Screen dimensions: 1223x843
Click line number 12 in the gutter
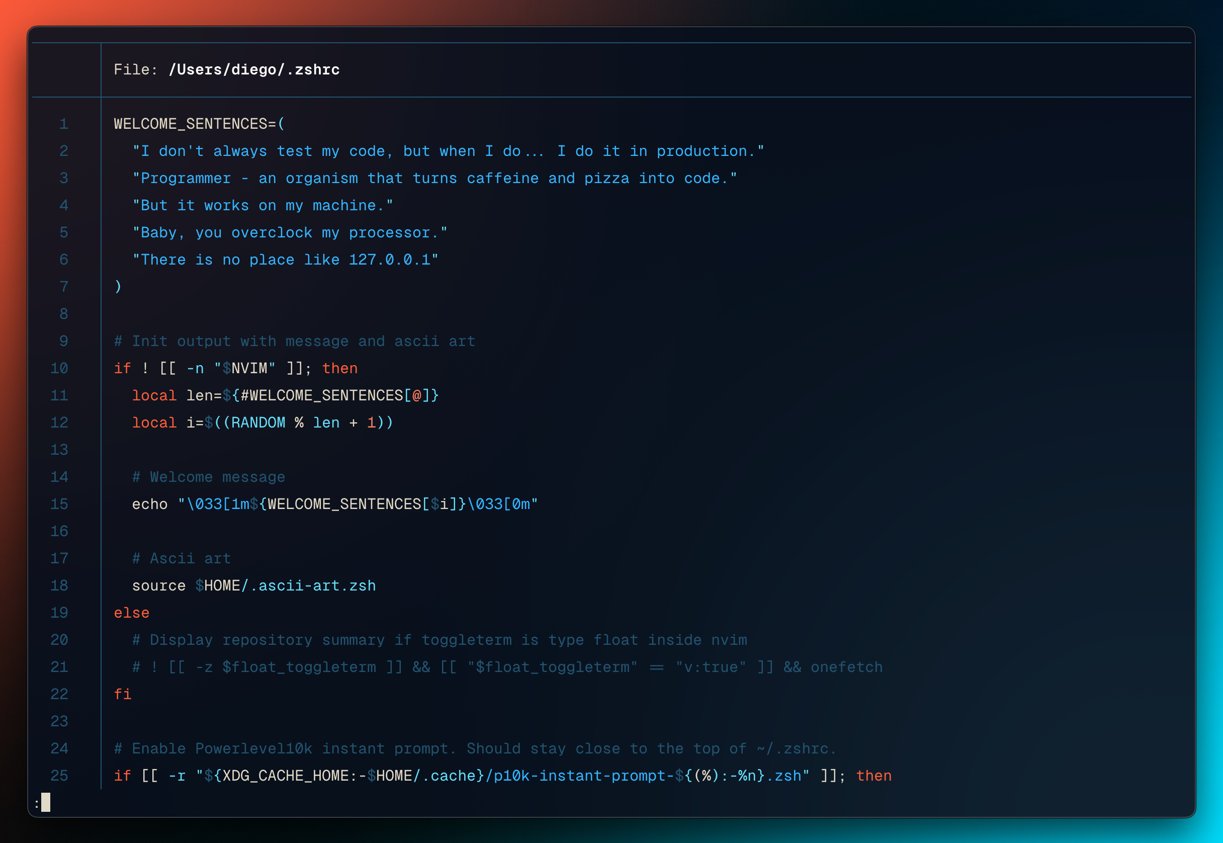click(x=59, y=423)
